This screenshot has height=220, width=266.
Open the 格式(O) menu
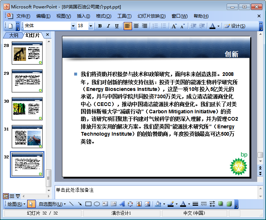pyautogui.click(x=103, y=16)
